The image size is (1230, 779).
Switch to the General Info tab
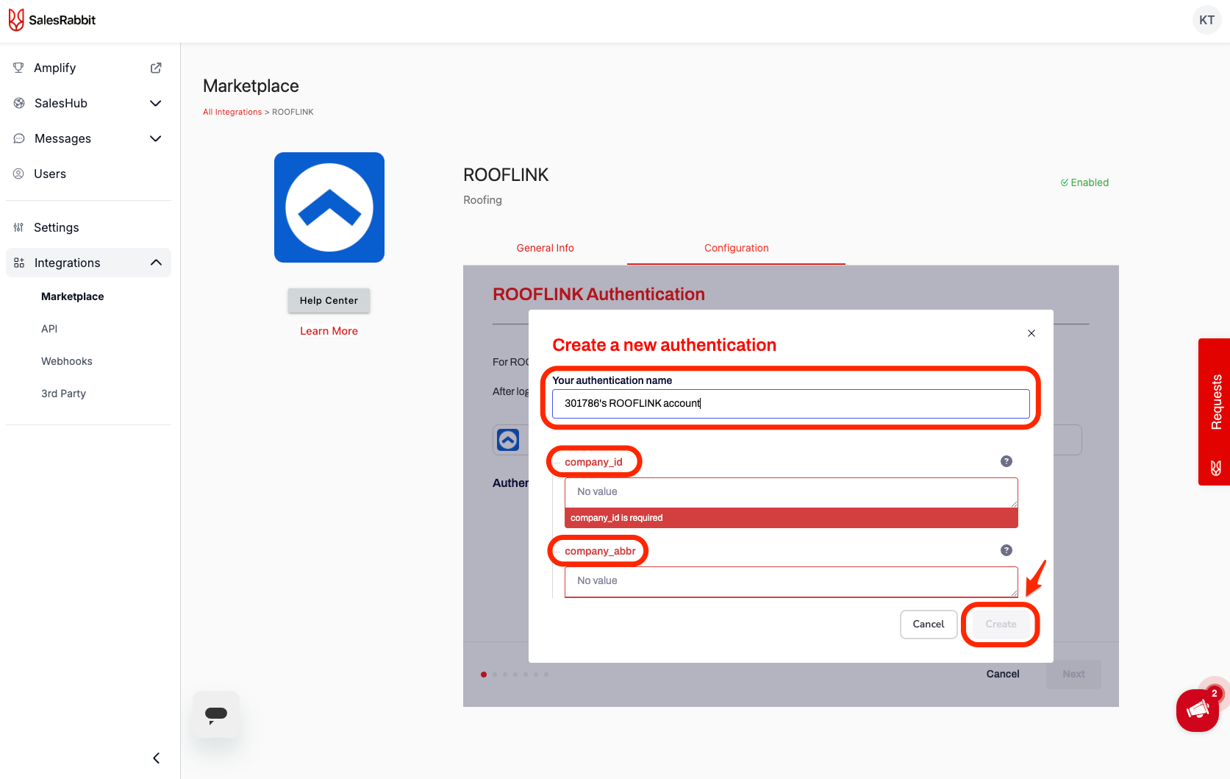pyautogui.click(x=545, y=248)
